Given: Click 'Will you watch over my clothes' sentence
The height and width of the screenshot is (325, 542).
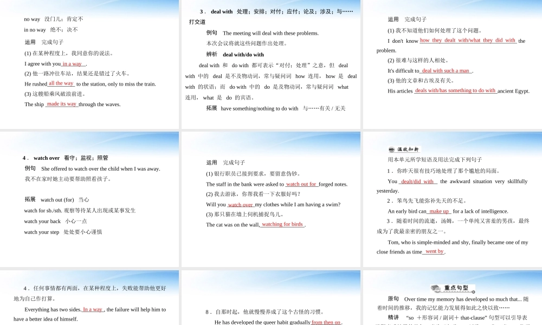Looking at the screenshot, I should click(x=273, y=204).
